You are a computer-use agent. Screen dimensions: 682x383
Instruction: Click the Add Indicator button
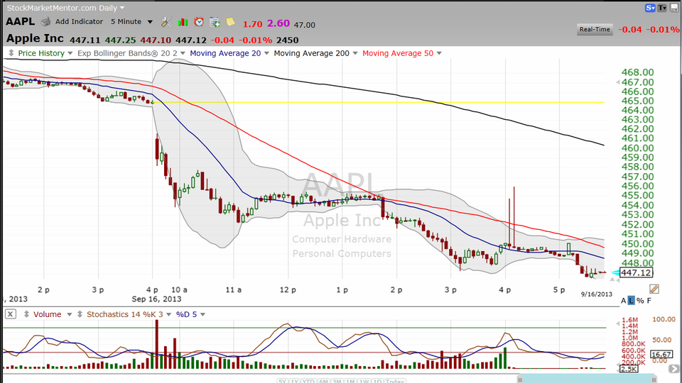tap(79, 22)
